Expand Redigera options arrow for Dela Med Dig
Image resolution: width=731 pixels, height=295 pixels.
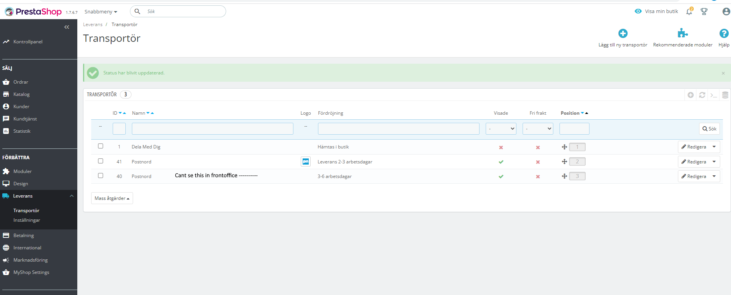[714, 147]
